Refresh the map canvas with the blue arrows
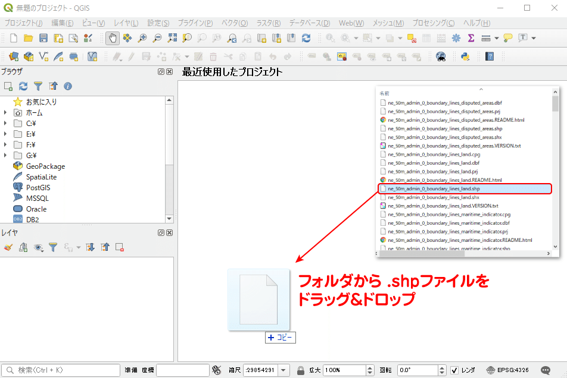 click(306, 38)
